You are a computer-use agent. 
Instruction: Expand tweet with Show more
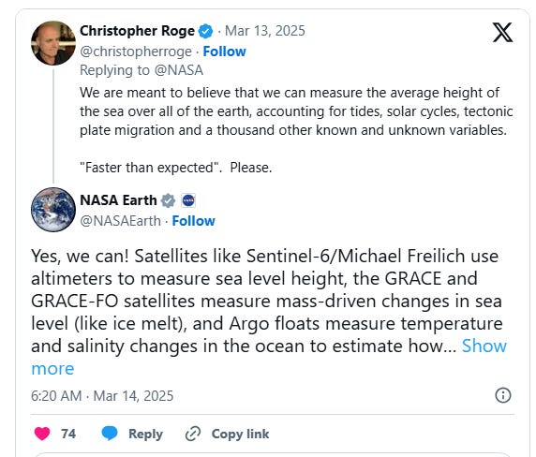(x=269, y=357)
